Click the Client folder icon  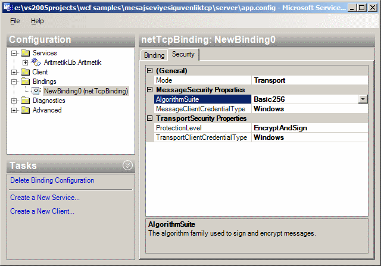[26, 72]
